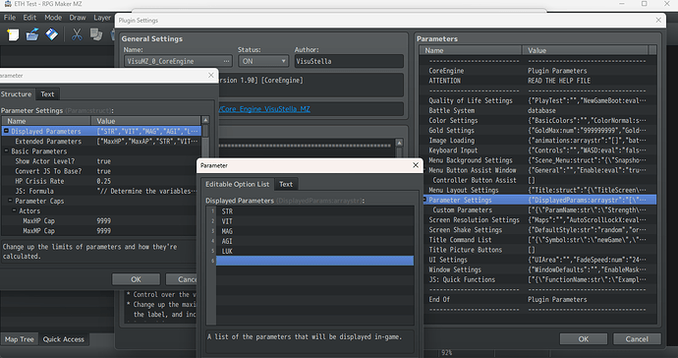Select the Extended Parameters row
This screenshot has height=358, width=678.
pyautogui.click(x=101, y=141)
